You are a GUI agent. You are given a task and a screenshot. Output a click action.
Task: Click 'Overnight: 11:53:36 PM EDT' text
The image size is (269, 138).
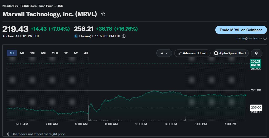(x=100, y=36)
